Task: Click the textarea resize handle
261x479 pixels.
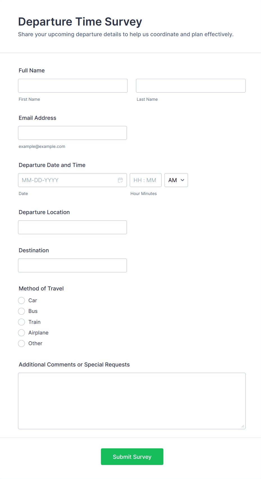Action: [x=243, y=426]
